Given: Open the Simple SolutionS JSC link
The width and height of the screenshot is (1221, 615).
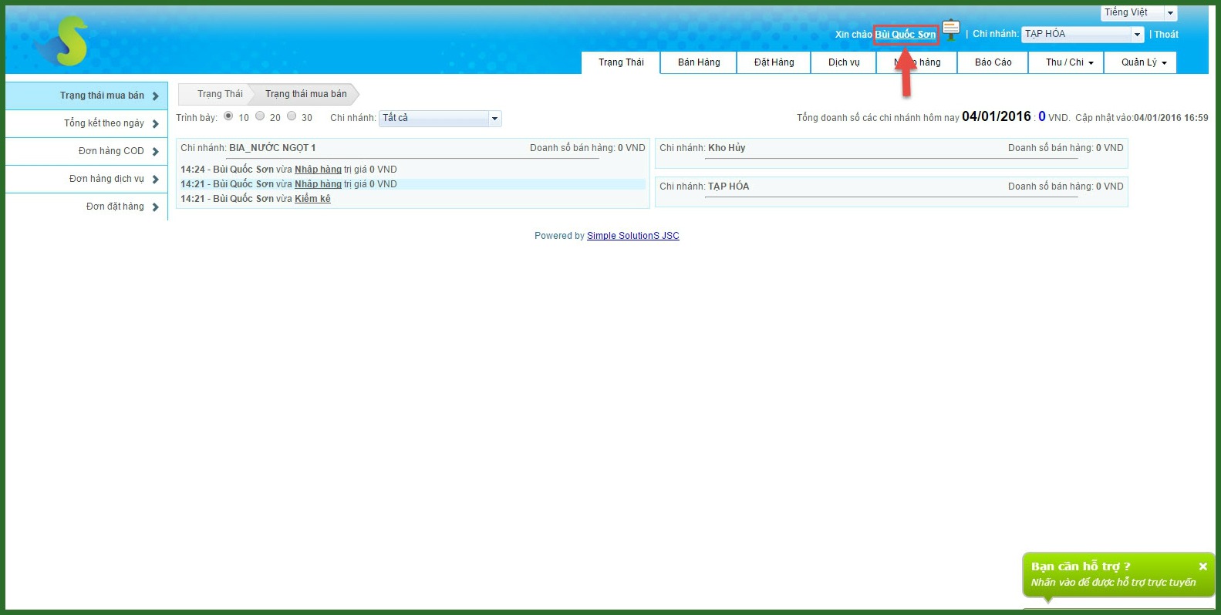Looking at the screenshot, I should tap(632, 236).
